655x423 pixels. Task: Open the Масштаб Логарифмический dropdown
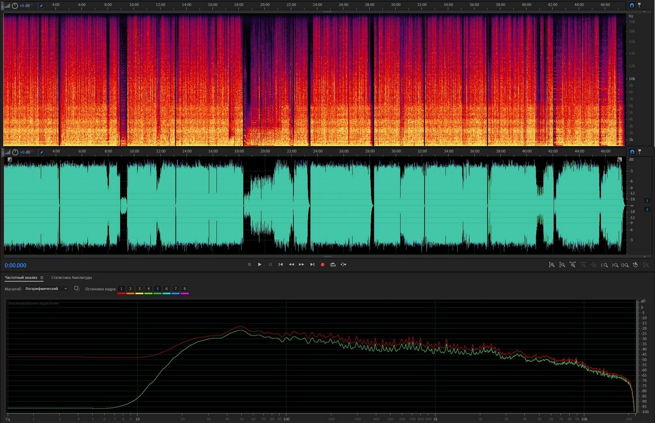45,289
